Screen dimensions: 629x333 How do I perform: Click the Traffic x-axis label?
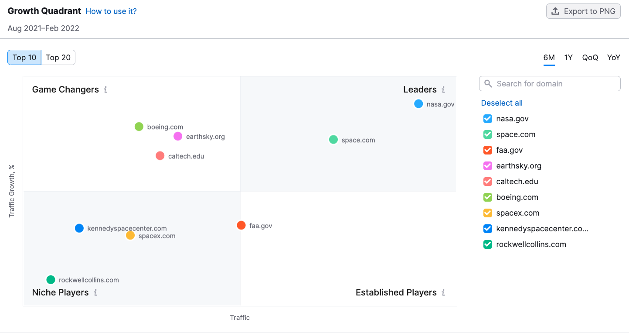point(240,317)
